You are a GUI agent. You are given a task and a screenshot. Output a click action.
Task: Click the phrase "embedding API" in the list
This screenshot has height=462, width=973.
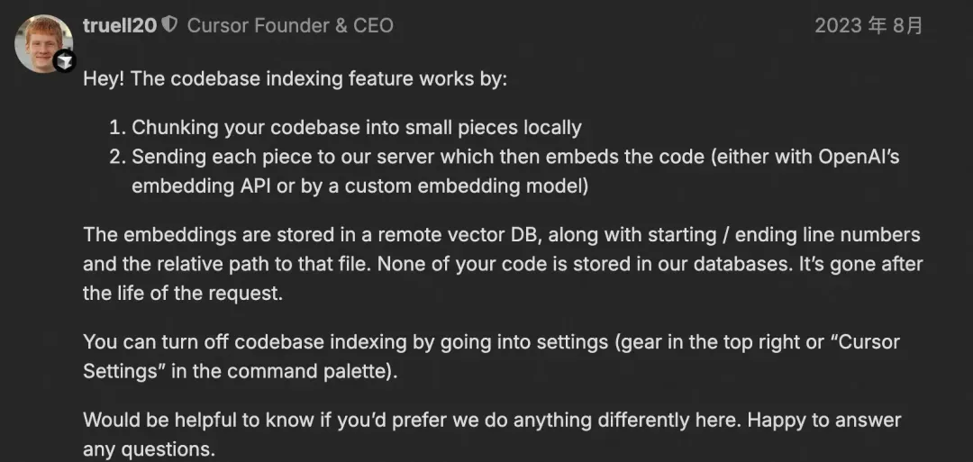[194, 186]
